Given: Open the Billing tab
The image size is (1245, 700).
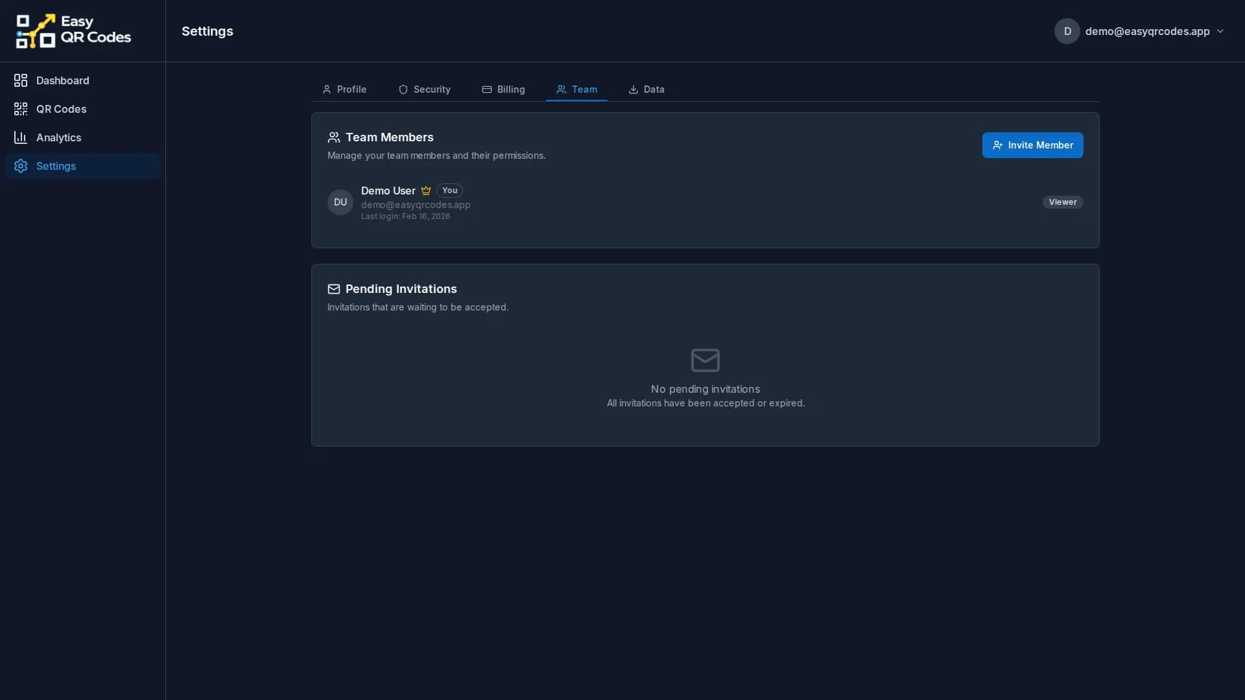Looking at the screenshot, I should click(503, 89).
